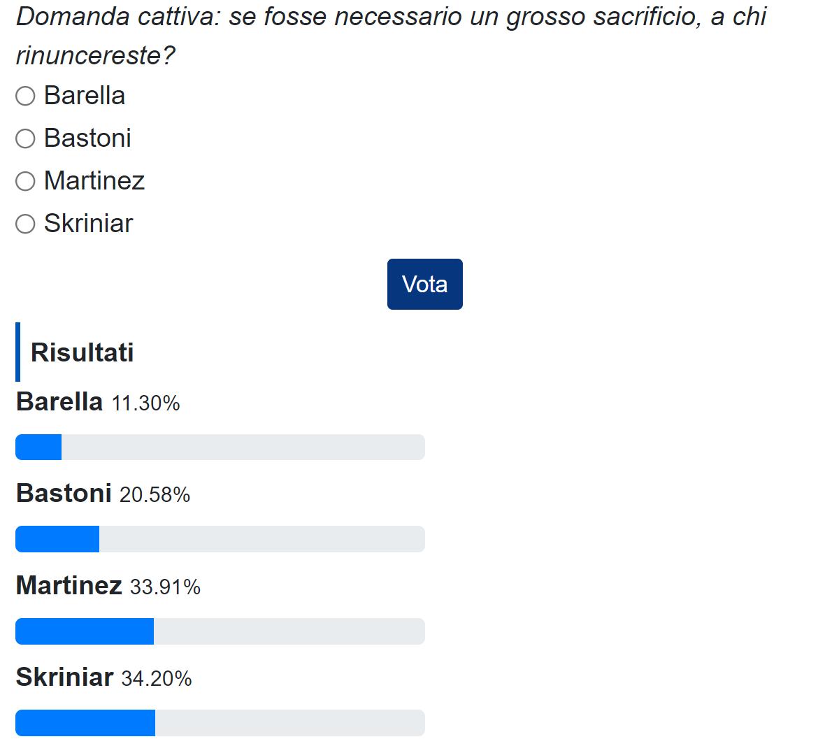Image resolution: width=832 pixels, height=753 pixels.
Task: Click the 34.20% result percentage
Action: click(156, 679)
